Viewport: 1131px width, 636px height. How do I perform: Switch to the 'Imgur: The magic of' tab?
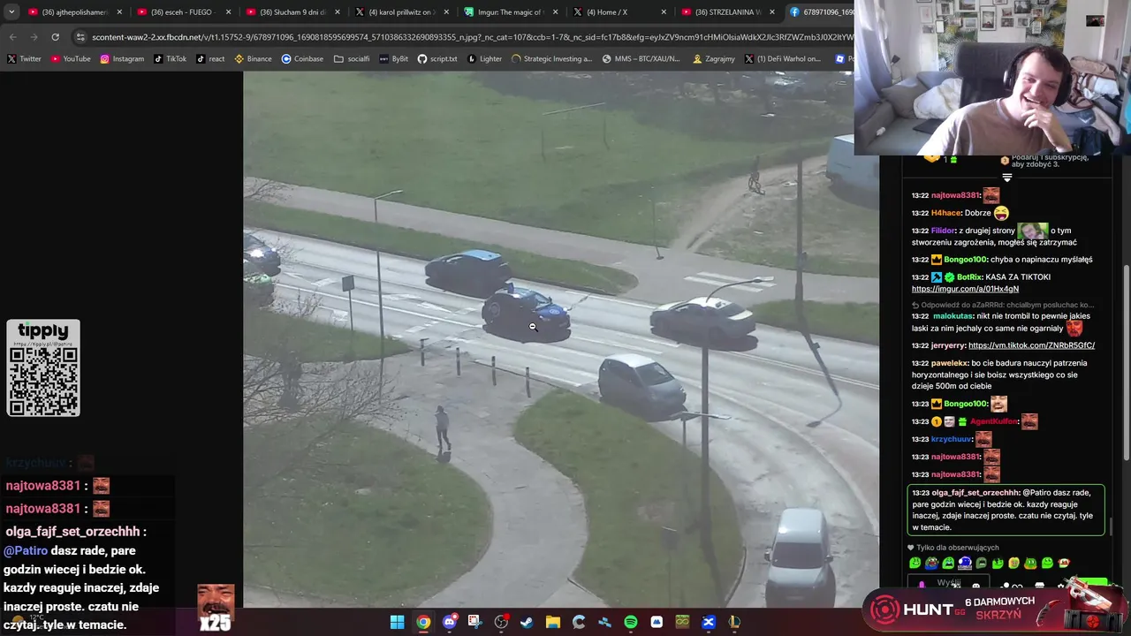click(x=510, y=12)
